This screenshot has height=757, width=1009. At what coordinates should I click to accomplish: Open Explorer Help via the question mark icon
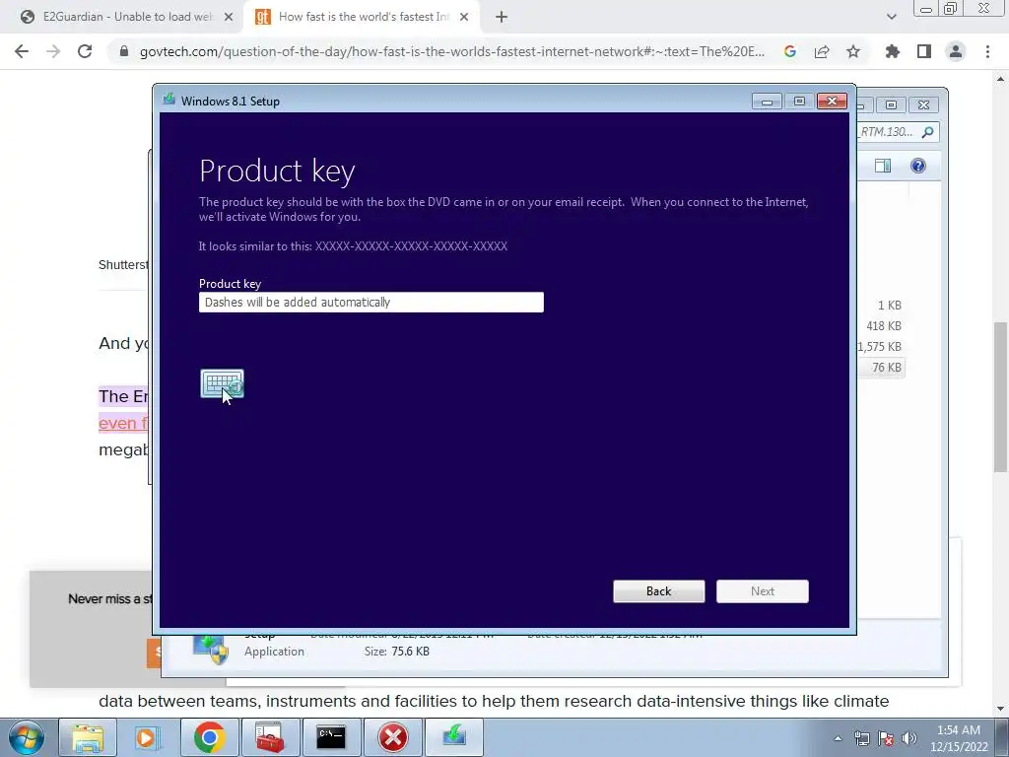tap(918, 166)
